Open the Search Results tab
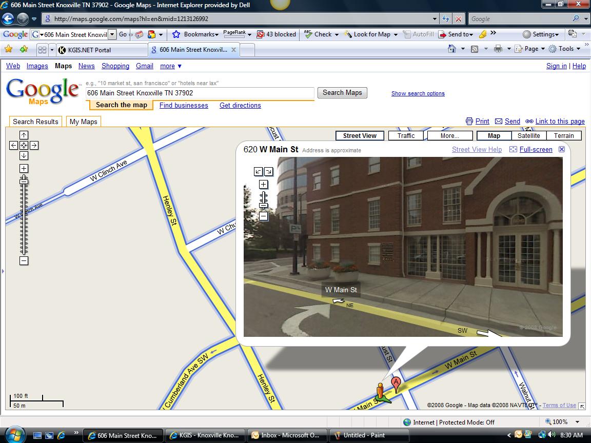This screenshot has height=443, width=591. [x=35, y=122]
